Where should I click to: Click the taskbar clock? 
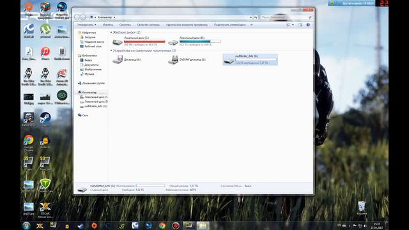tap(376, 226)
